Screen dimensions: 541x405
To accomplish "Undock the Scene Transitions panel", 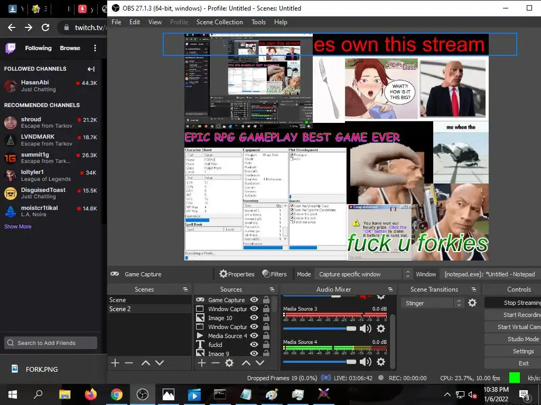I will point(474,290).
